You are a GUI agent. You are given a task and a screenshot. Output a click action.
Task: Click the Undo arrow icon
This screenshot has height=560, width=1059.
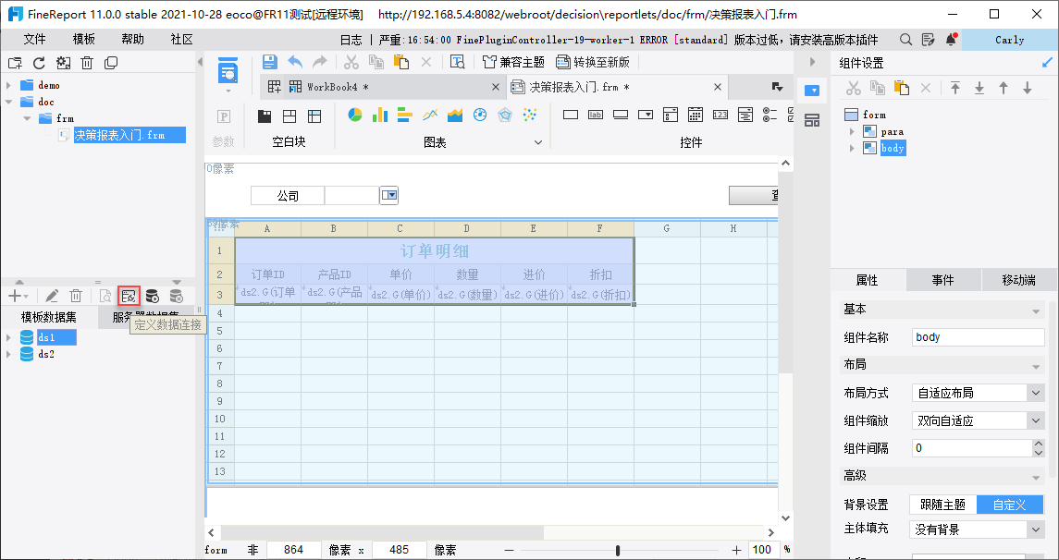tap(295, 62)
